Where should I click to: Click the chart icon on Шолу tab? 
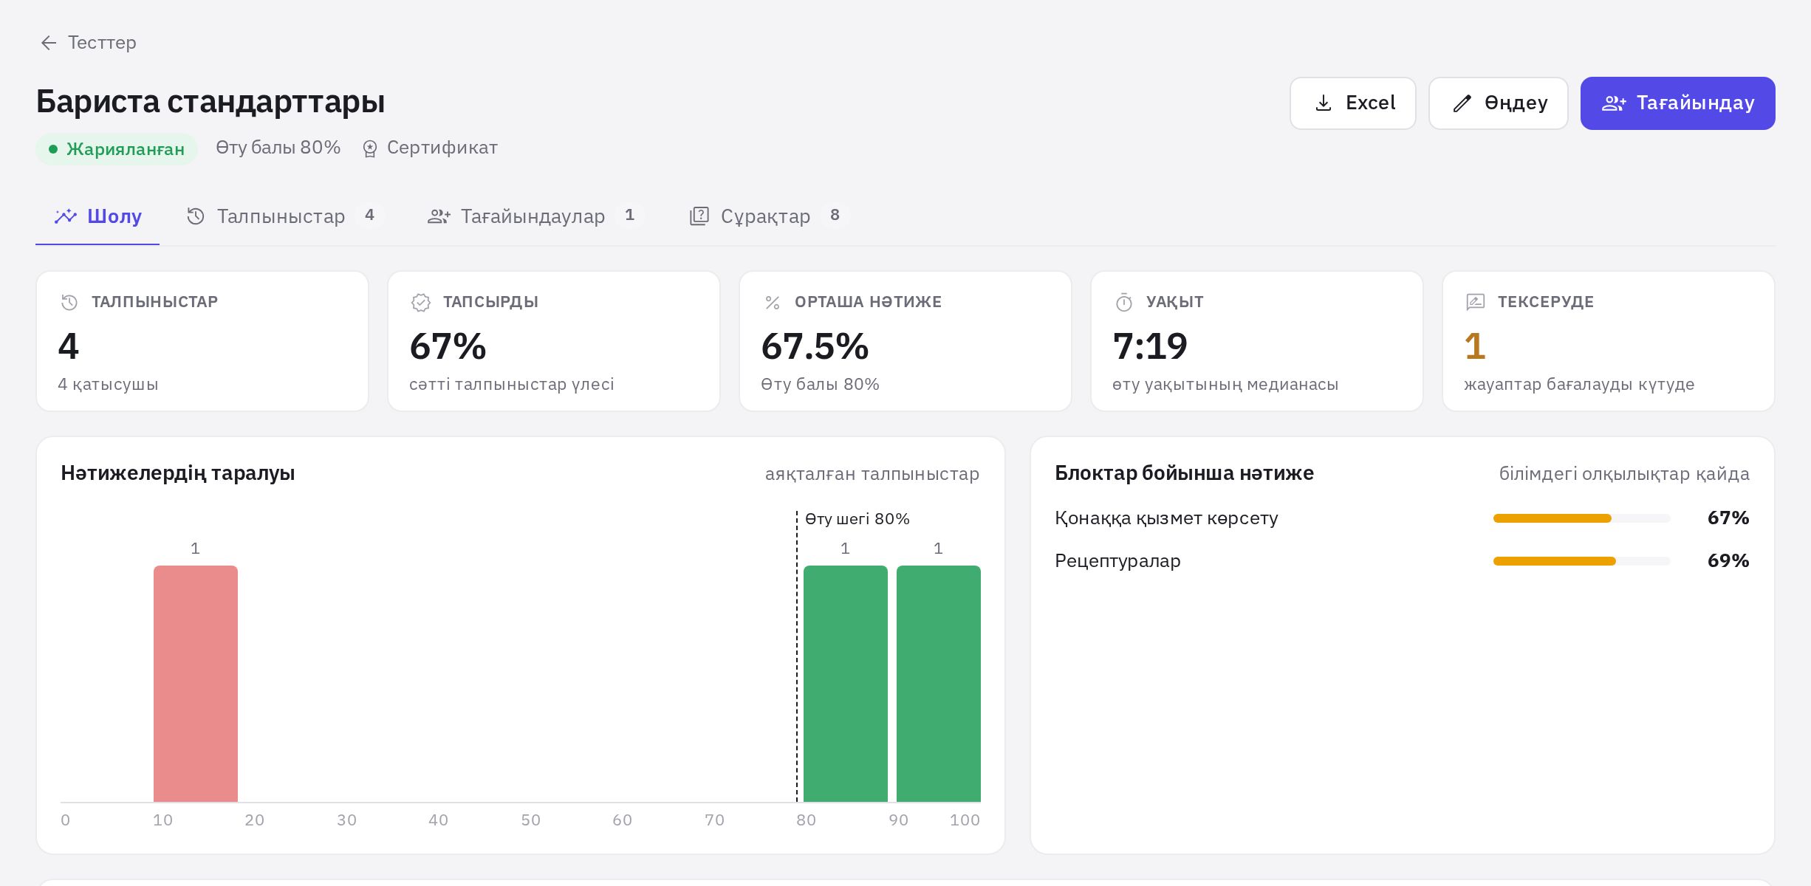coord(66,216)
